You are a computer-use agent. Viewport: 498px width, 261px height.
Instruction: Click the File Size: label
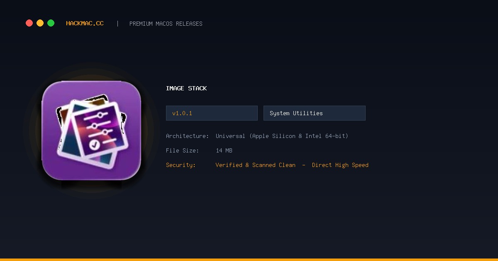pyautogui.click(x=182, y=150)
